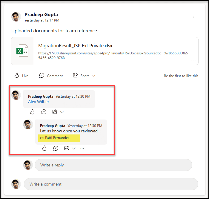Like the 'Let us know' reply
Screen dimensions: 209x199
(44, 148)
